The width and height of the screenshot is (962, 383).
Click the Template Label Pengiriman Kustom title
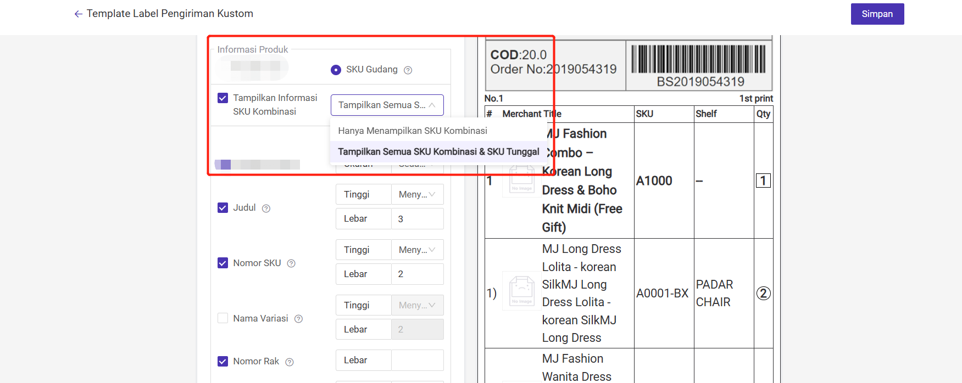tap(170, 14)
